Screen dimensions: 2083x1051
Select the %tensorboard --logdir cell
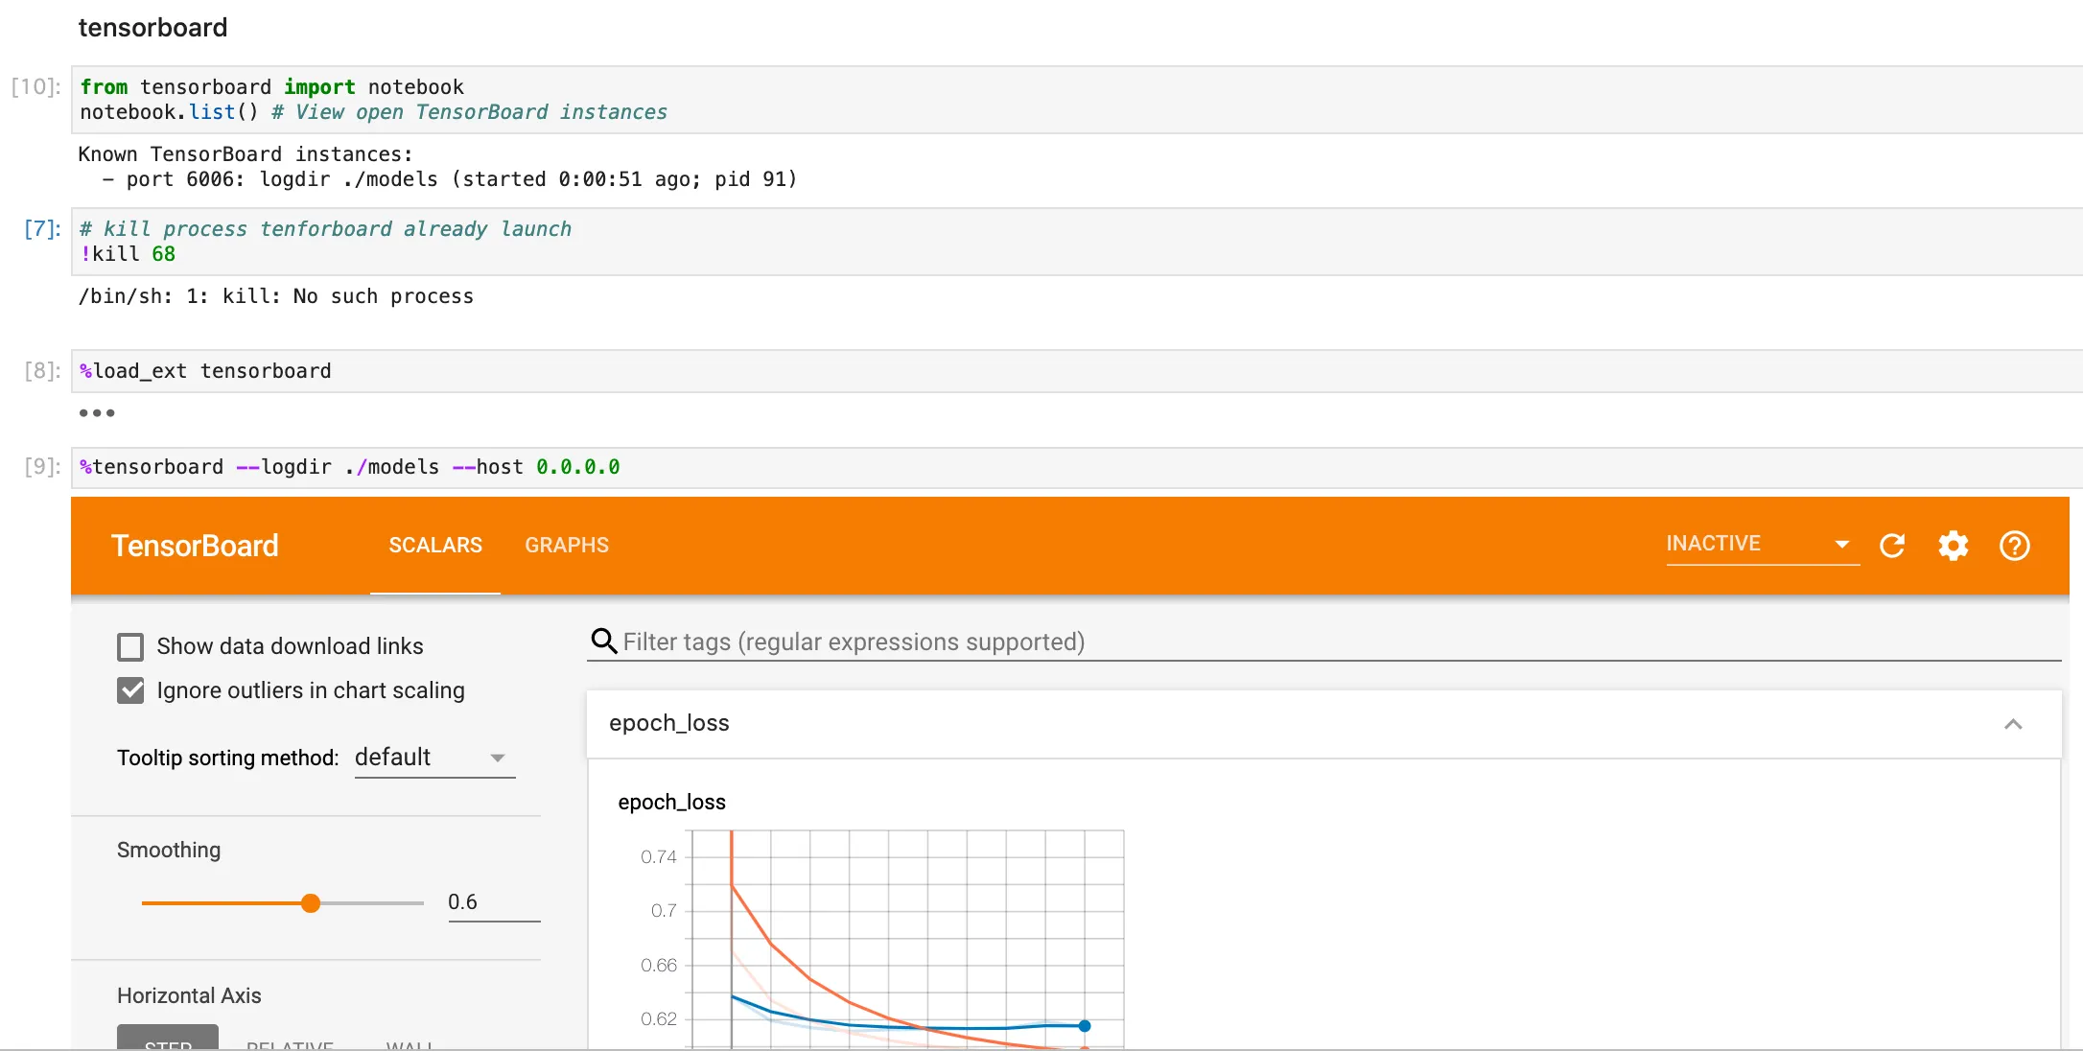1076,467
